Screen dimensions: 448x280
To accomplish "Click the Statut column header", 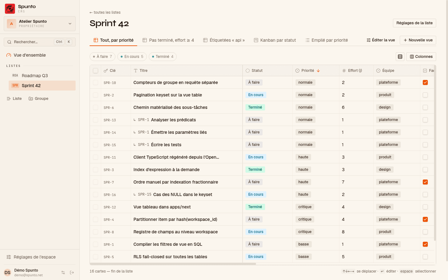I will (x=268, y=71).
